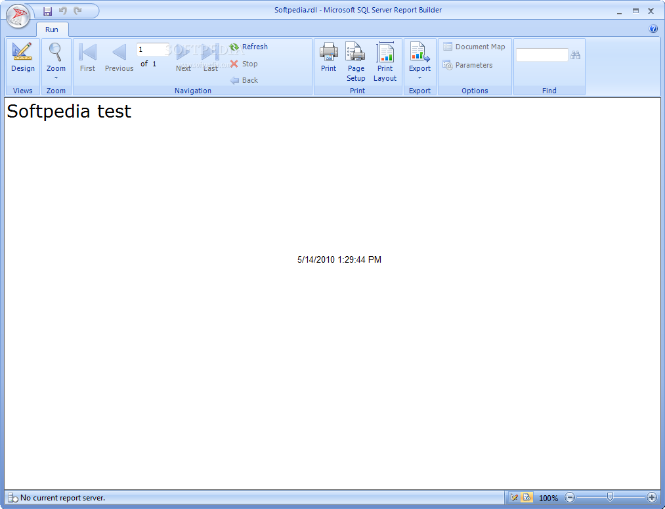
Task: Toggle Parameters pane
Action: click(x=468, y=65)
